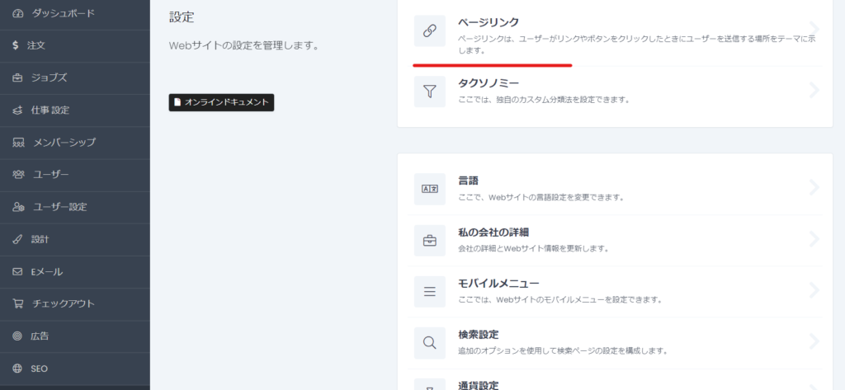845x390 pixels.
Task: Click the globe icon beside SEO
Action: (17, 368)
